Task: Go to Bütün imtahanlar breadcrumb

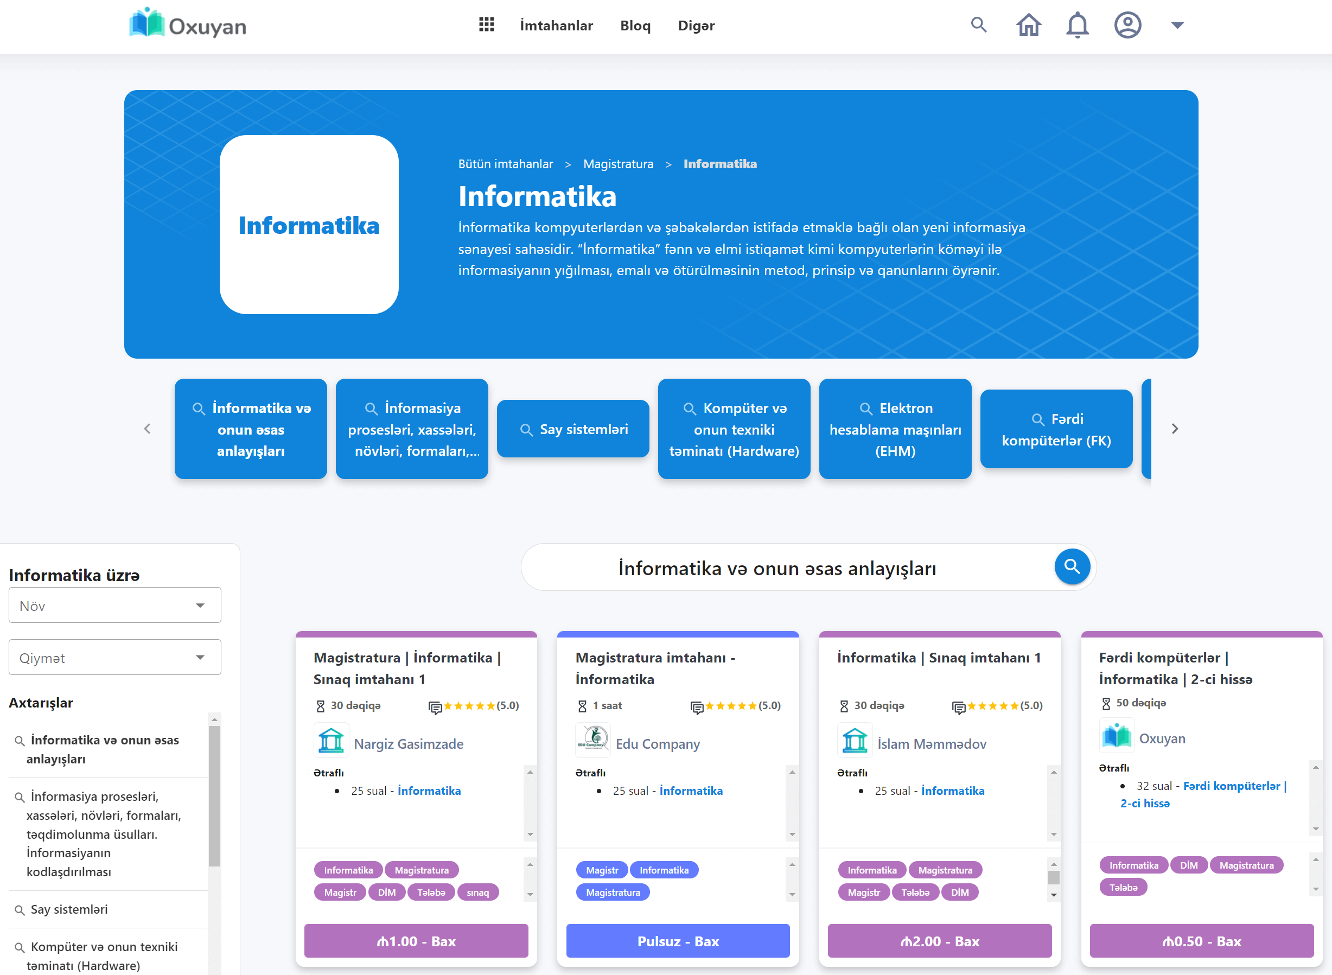Action: (x=505, y=164)
